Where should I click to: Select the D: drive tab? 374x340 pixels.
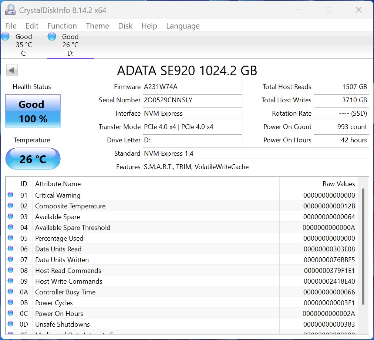tap(70, 45)
